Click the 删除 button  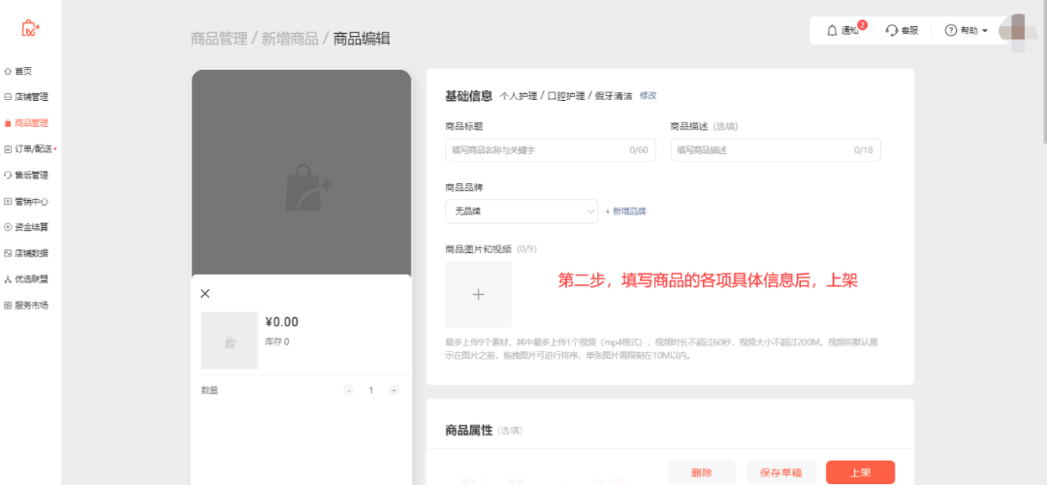click(701, 472)
